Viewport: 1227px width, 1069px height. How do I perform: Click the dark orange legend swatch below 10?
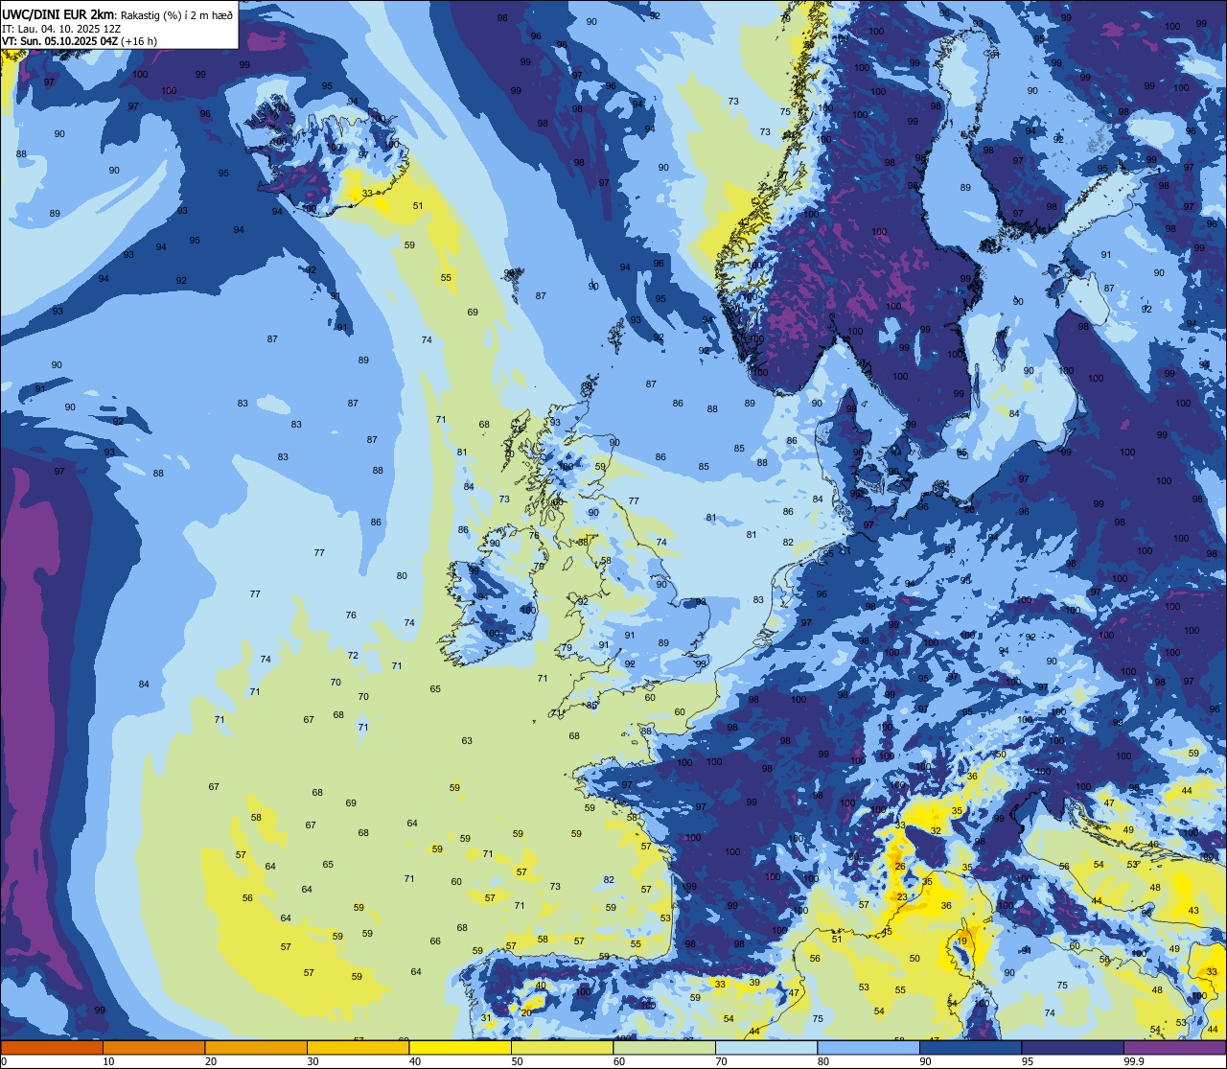point(52,1047)
